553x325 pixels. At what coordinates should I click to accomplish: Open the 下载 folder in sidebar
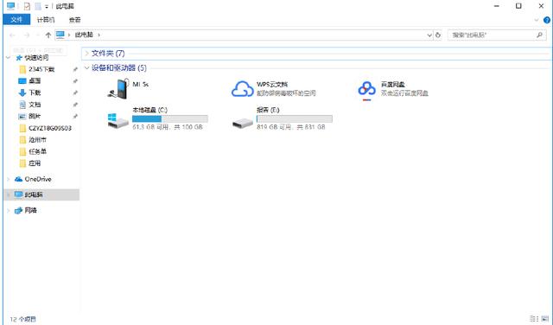[x=35, y=92]
